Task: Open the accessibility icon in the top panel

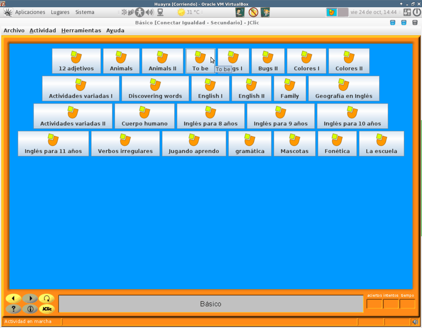Action: (x=140, y=12)
